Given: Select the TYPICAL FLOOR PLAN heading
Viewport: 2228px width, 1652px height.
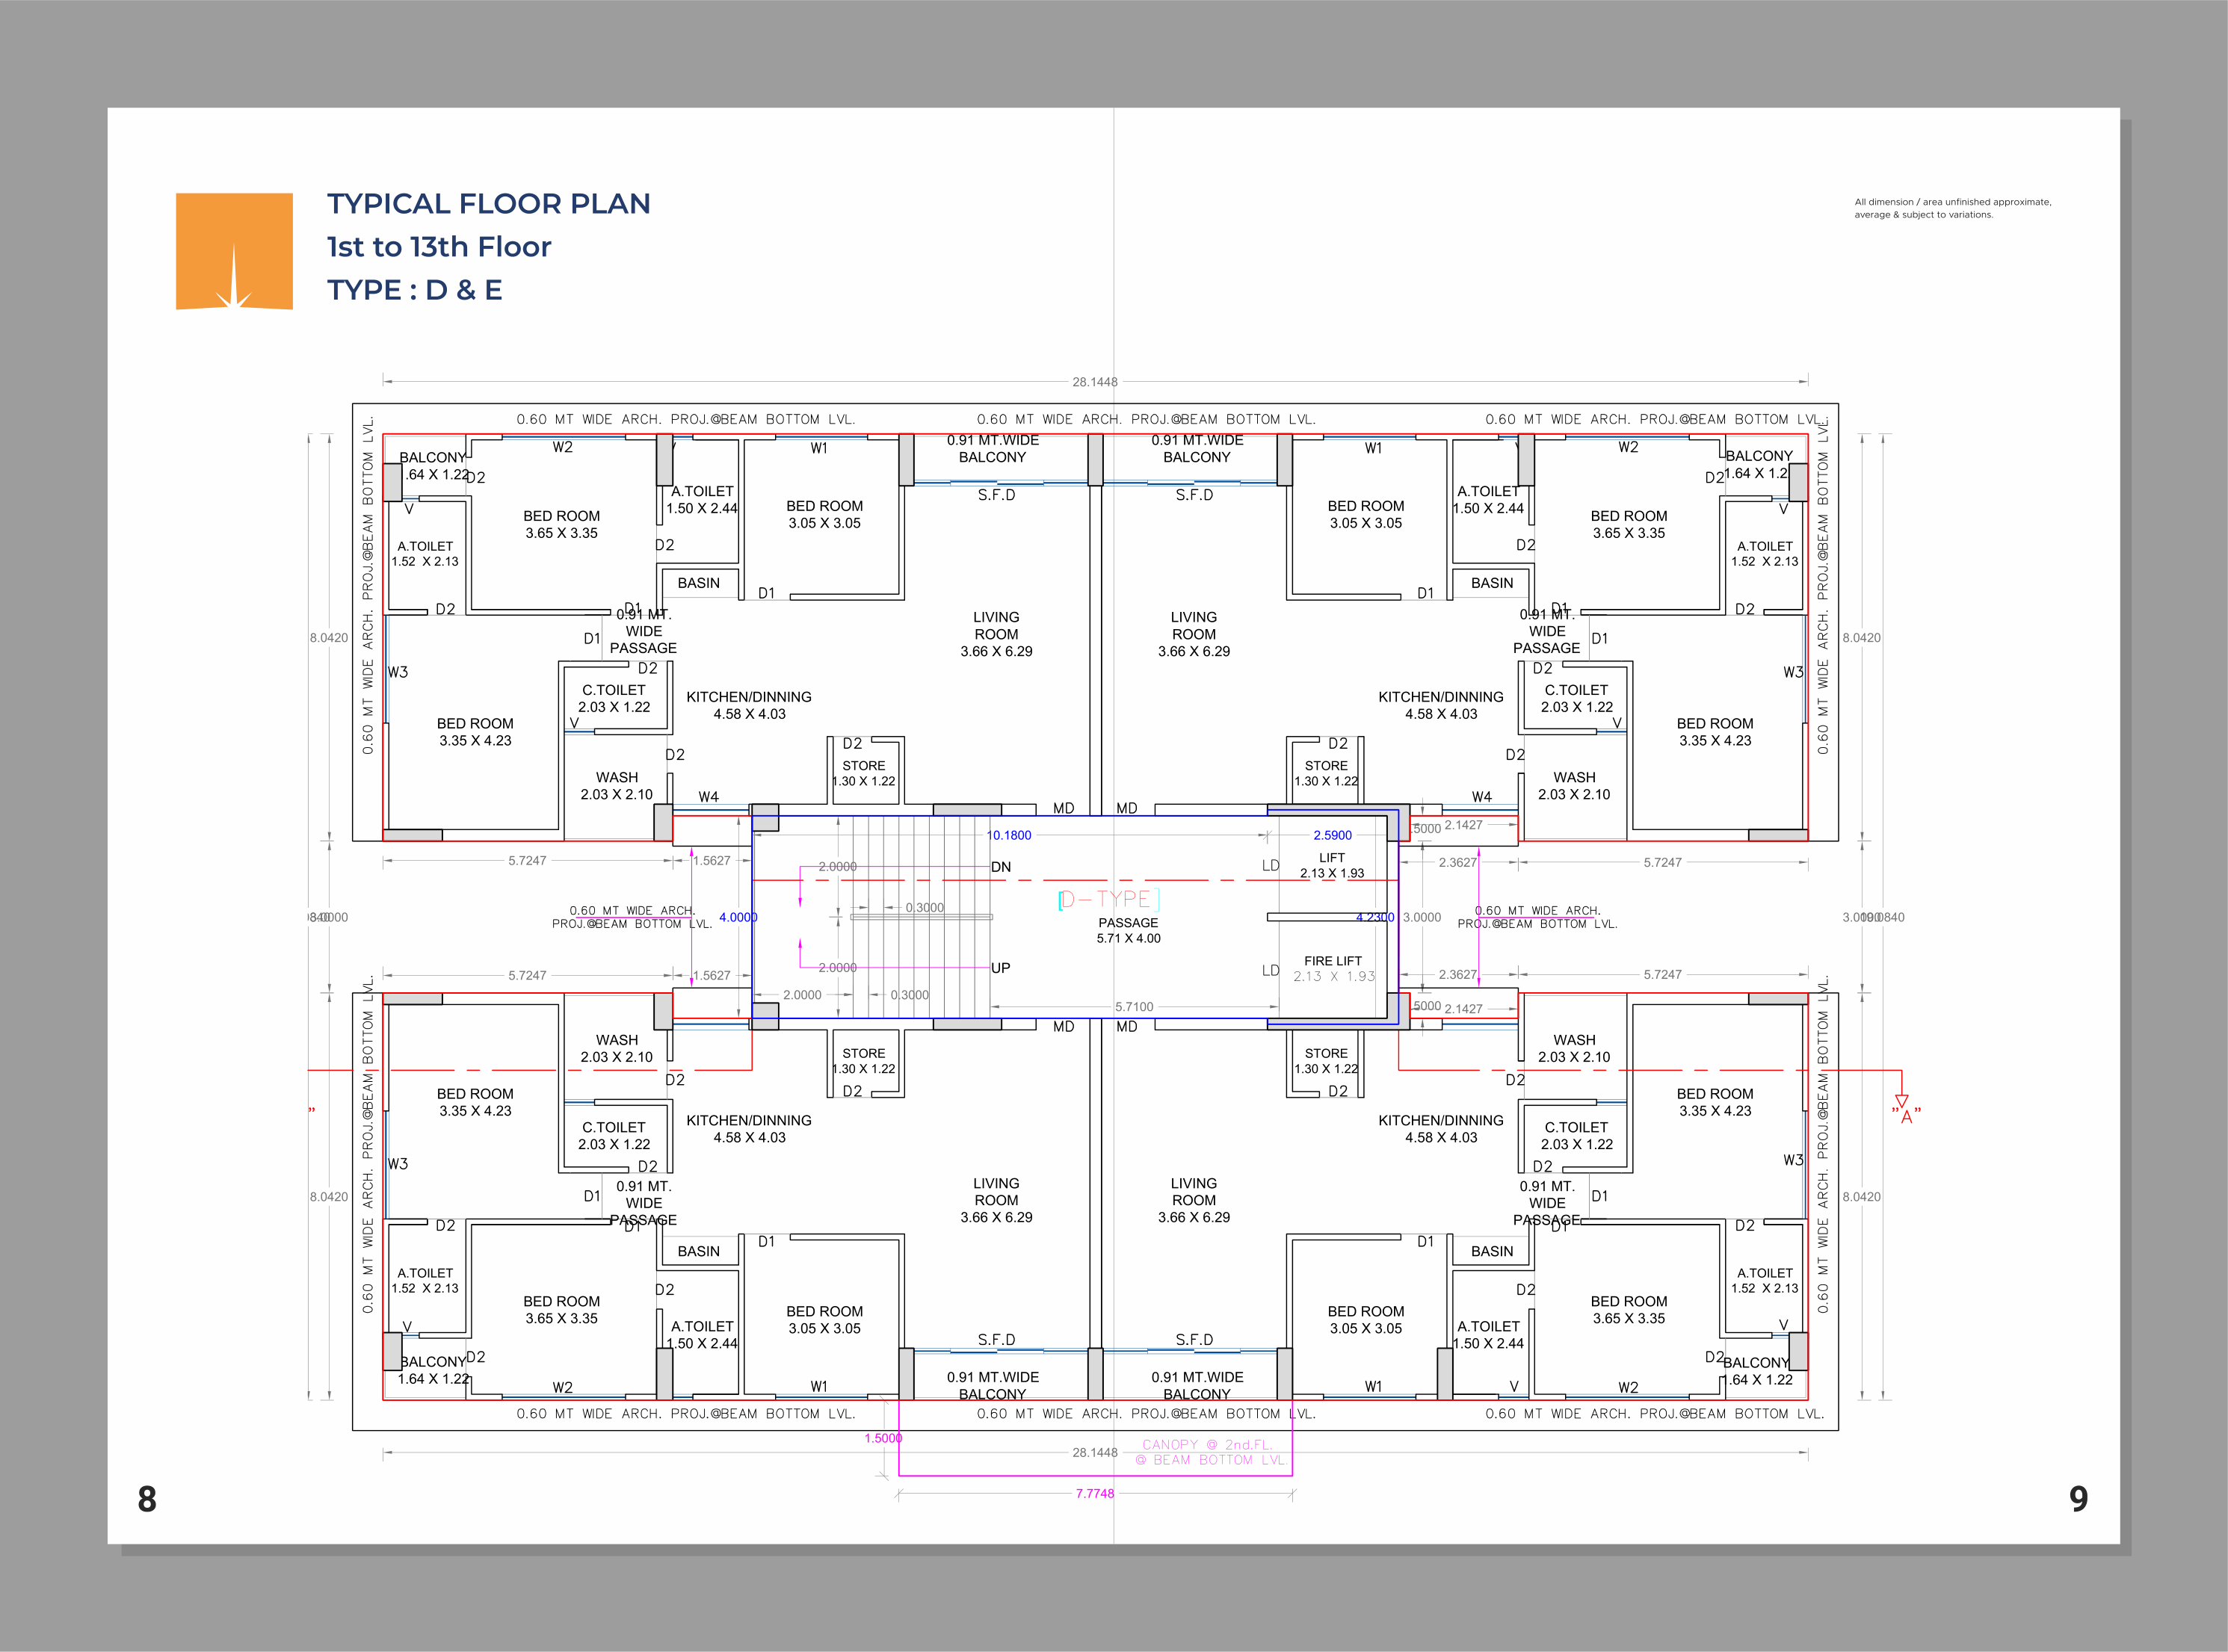Looking at the screenshot, I should coord(488,204).
